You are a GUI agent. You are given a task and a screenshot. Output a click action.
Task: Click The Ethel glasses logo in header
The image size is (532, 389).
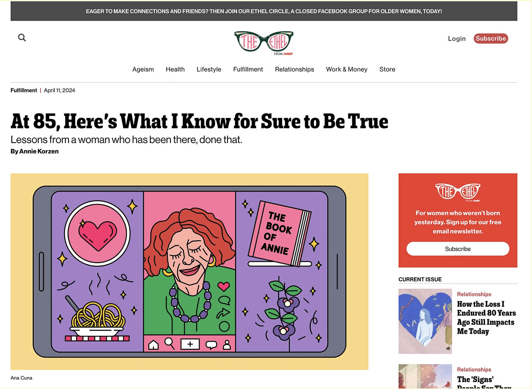point(264,43)
